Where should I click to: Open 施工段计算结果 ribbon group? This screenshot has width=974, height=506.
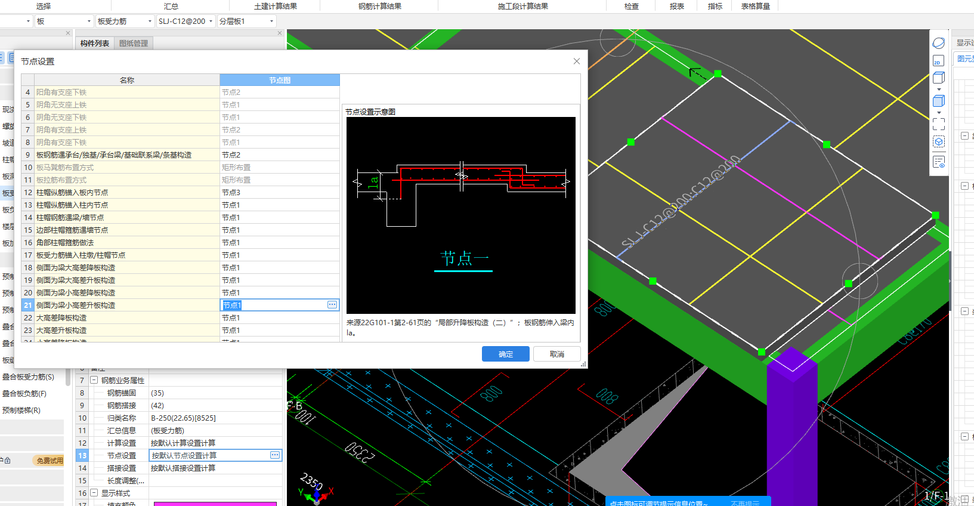[523, 6]
